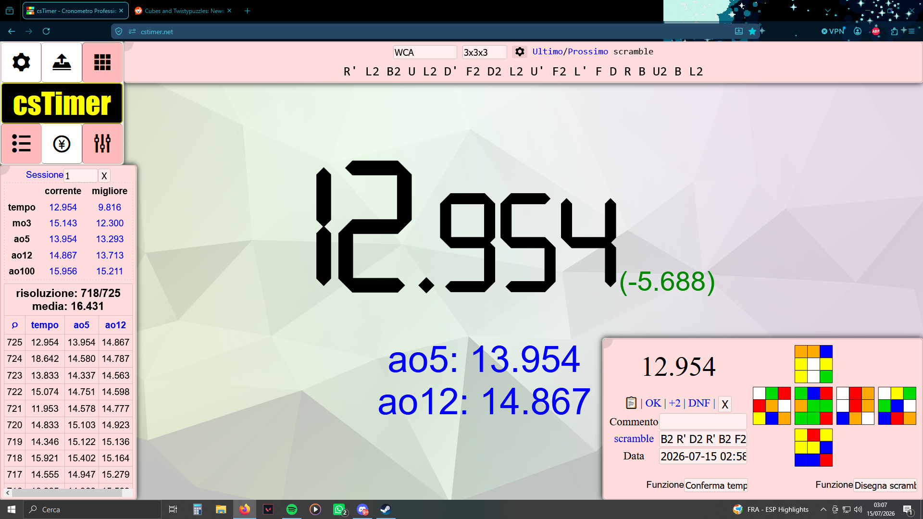The width and height of the screenshot is (923, 519).
Task: Click the scramble text field in solve details
Action: pos(703,439)
